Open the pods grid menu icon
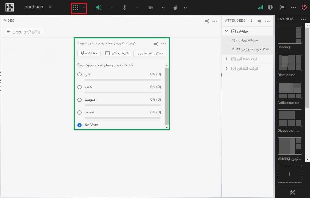The width and height of the screenshot is (310, 198). tap(76, 8)
